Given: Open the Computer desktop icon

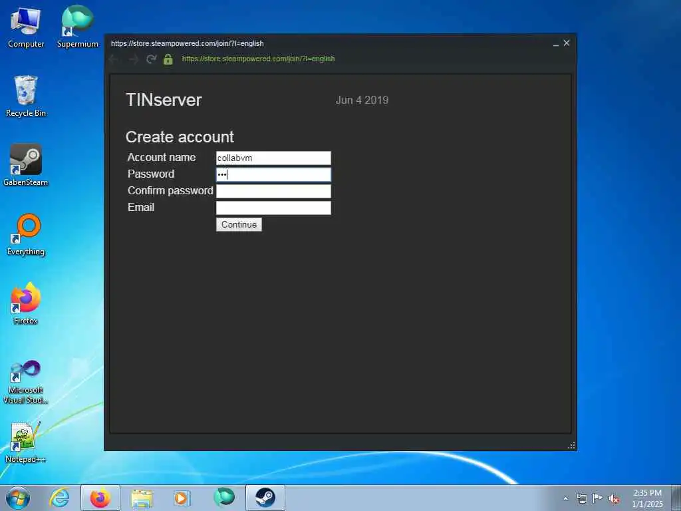Looking at the screenshot, I should [26, 27].
